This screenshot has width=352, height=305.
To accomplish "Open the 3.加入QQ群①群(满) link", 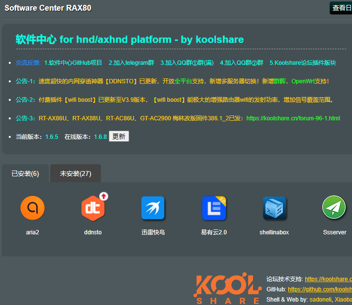I will [187, 62].
